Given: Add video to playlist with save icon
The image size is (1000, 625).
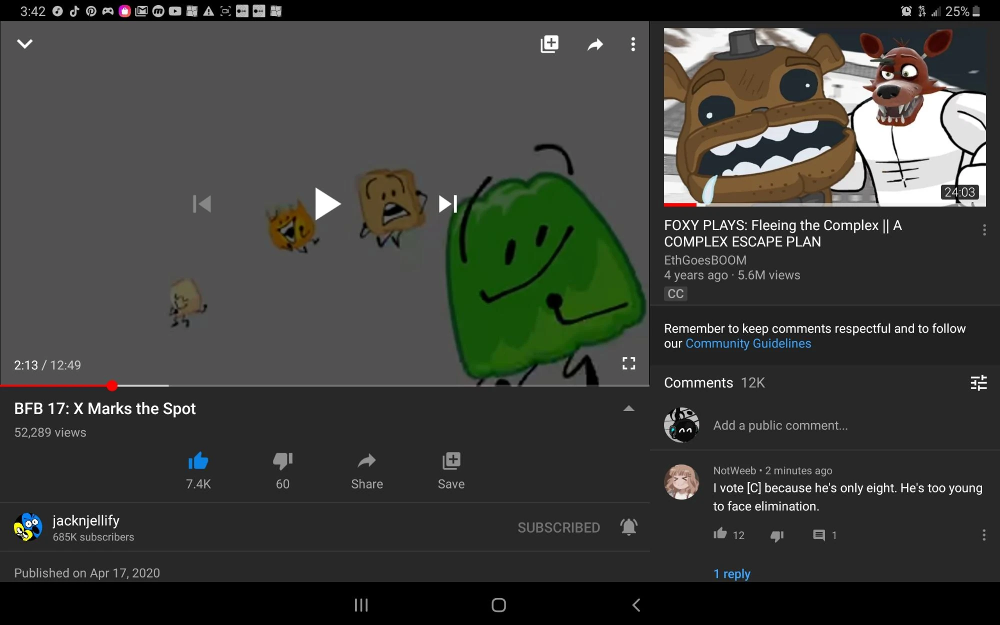Looking at the screenshot, I should point(450,470).
